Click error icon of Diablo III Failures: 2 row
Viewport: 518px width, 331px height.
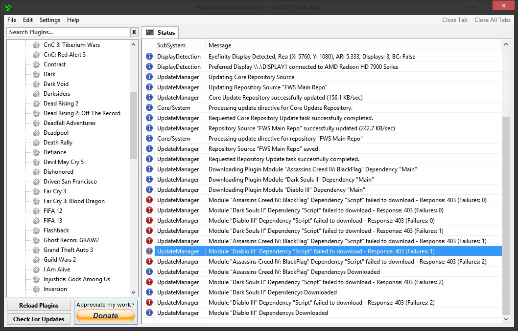tap(149, 302)
